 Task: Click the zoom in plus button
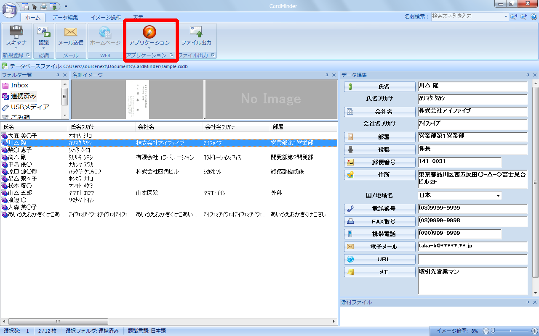point(534,331)
